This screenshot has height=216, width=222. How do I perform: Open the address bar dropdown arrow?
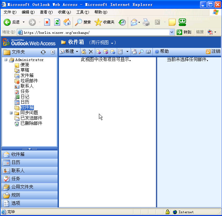click(172, 32)
